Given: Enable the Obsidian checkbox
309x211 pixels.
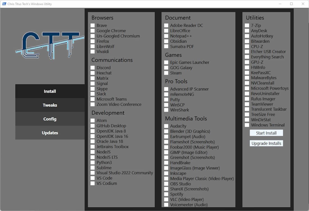Looking at the screenshot, I should [166, 41].
